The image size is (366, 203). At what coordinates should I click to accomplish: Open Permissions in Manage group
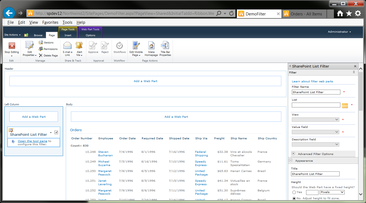48,49
